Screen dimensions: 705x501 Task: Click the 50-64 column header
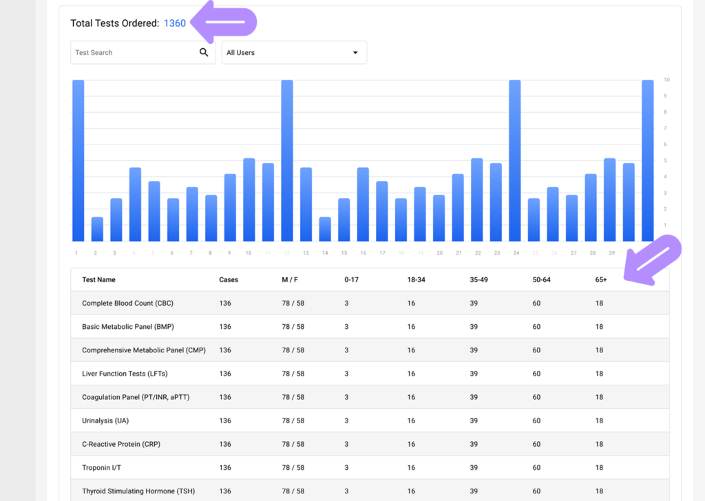[x=541, y=280]
